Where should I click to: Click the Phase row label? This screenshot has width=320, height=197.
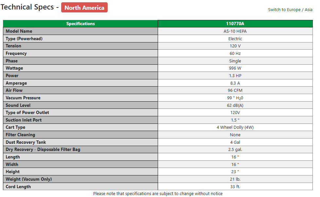(12, 61)
